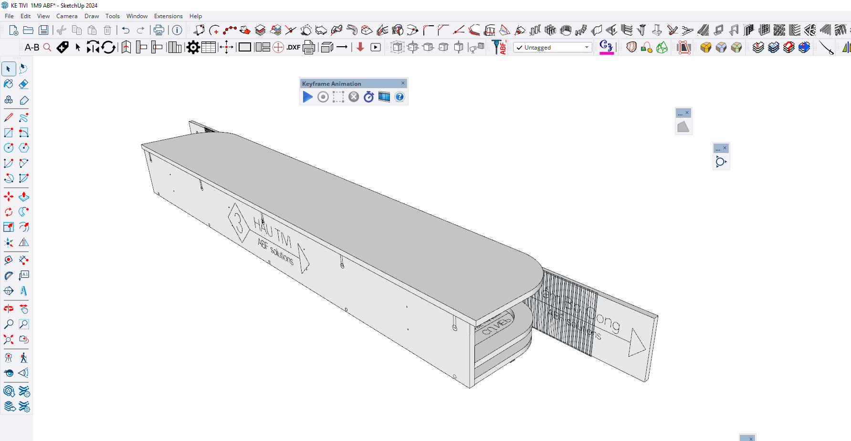Click the Undo button
This screenshot has height=441, width=851.
pyautogui.click(x=126, y=31)
